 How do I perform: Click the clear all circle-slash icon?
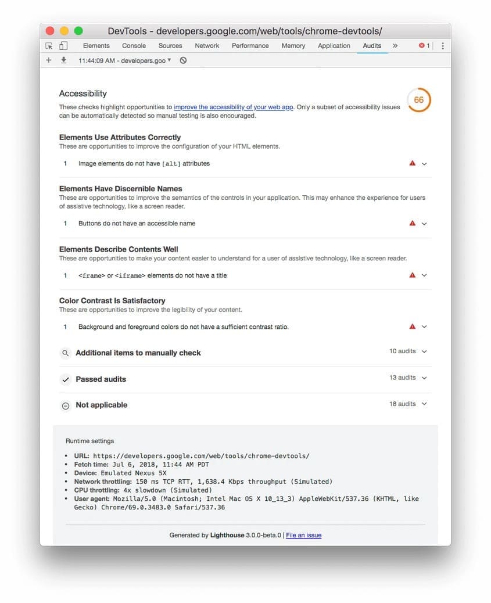click(183, 60)
